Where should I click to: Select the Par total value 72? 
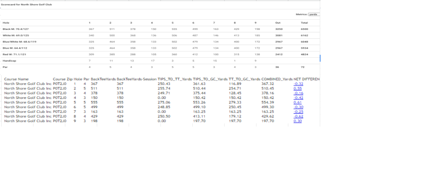(x=302, y=67)
